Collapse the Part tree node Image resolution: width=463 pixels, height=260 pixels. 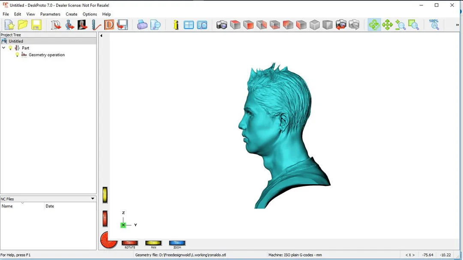coord(4,48)
